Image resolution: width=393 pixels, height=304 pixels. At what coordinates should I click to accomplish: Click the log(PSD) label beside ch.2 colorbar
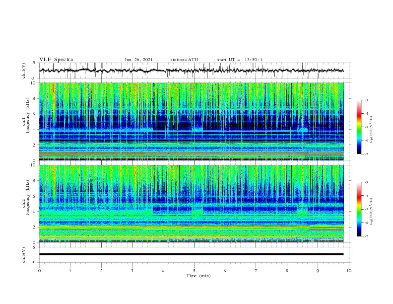(x=372, y=211)
